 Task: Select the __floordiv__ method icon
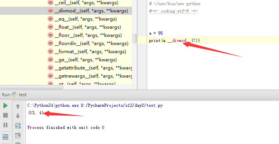50,43
